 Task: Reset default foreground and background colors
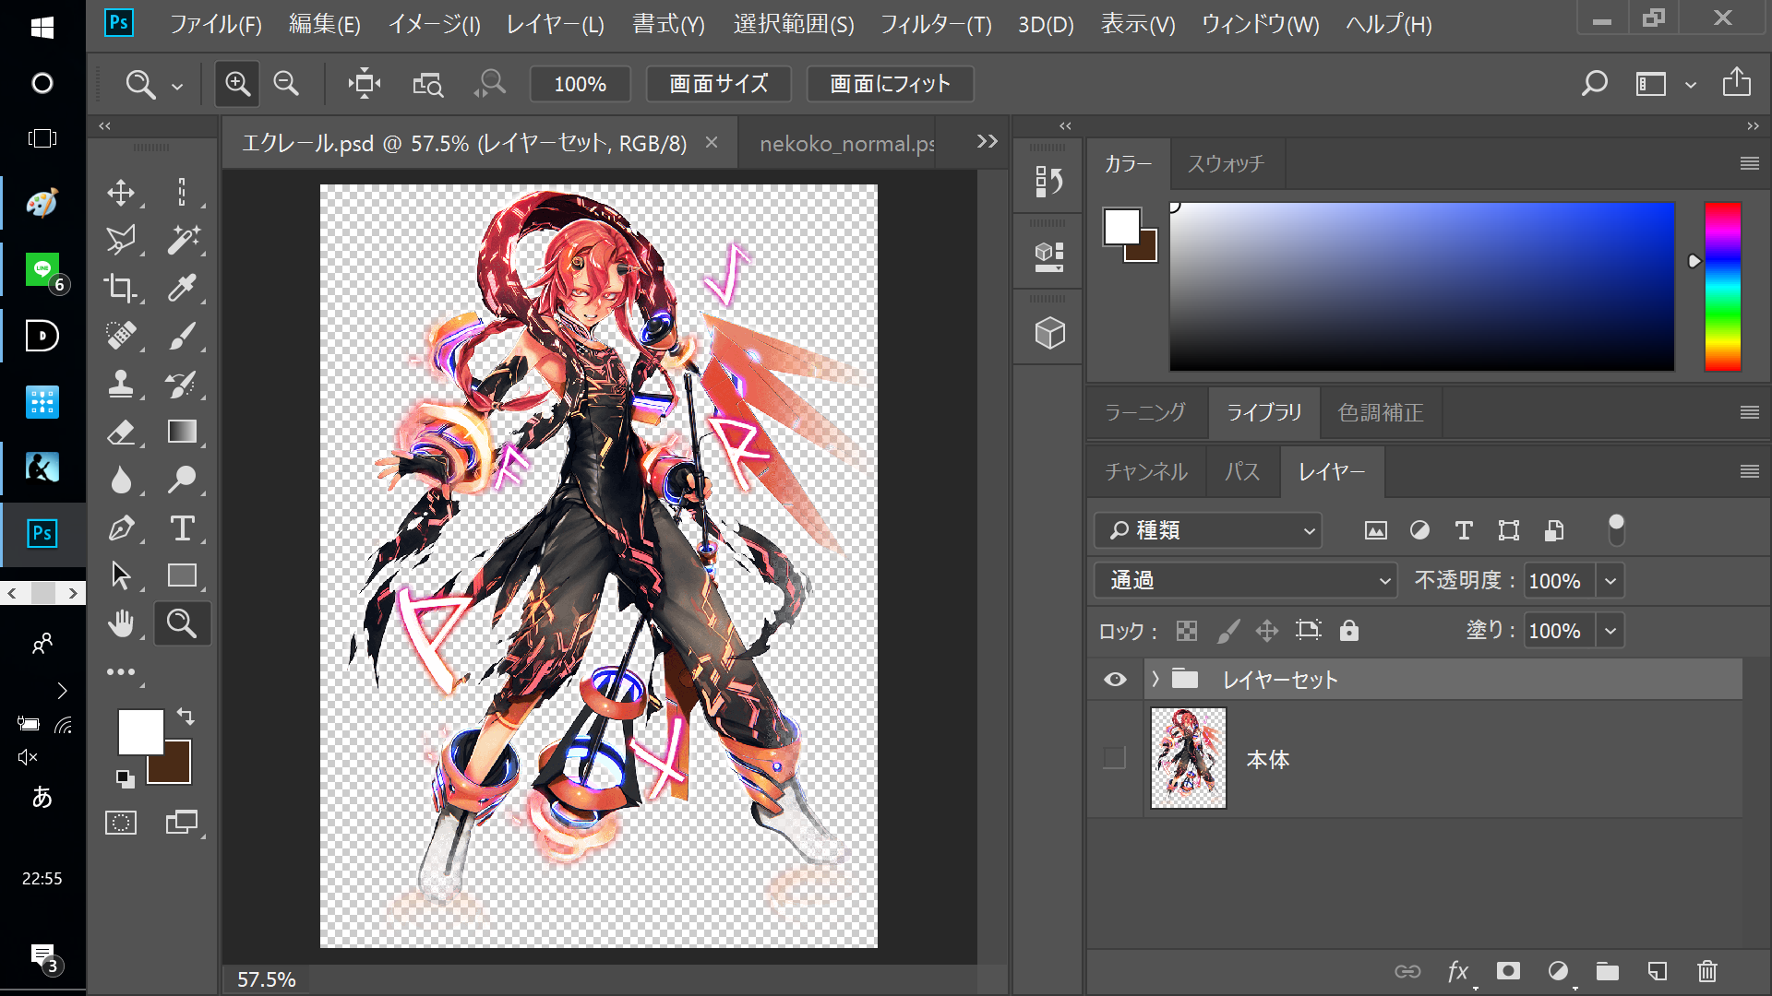pos(125,779)
